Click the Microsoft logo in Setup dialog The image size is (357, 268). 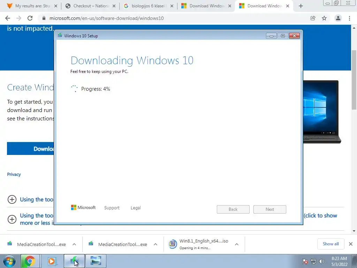[x=83, y=208]
